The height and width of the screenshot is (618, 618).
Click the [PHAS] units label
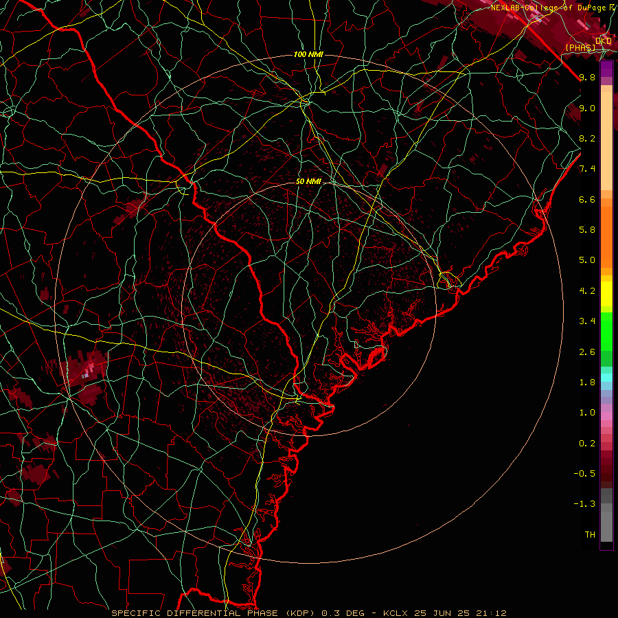tap(580, 47)
